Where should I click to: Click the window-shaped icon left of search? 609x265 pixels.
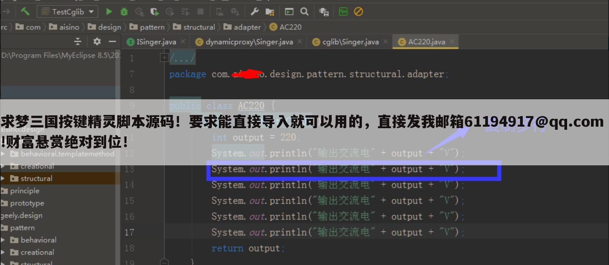click(x=289, y=12)
